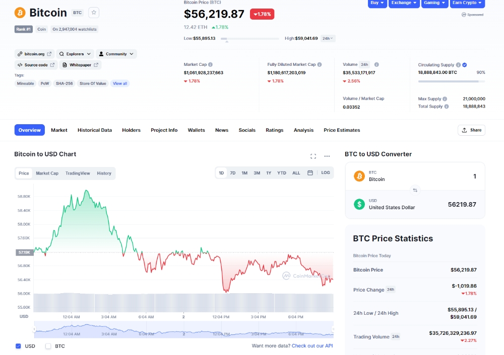Enable the USD chart checkbox
504x355 pixels.
(x=18, y=346)
